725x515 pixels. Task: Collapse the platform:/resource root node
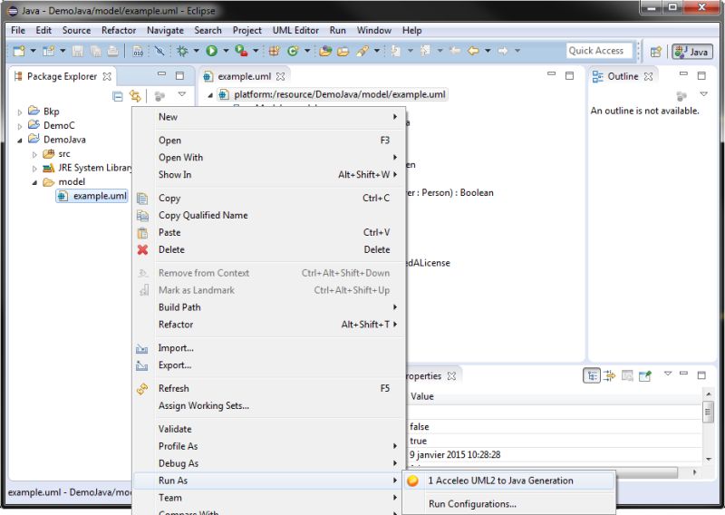coord(210,95)
